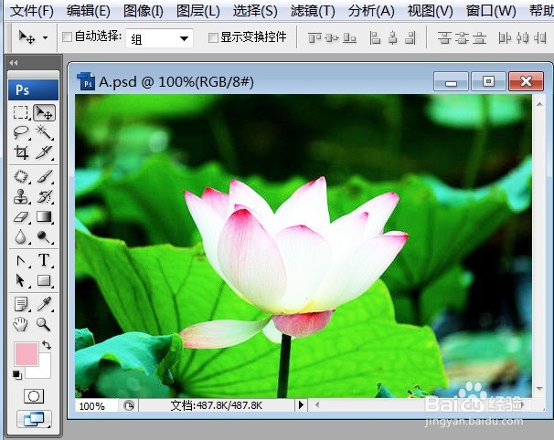Distribute left edges of layers

505,37
